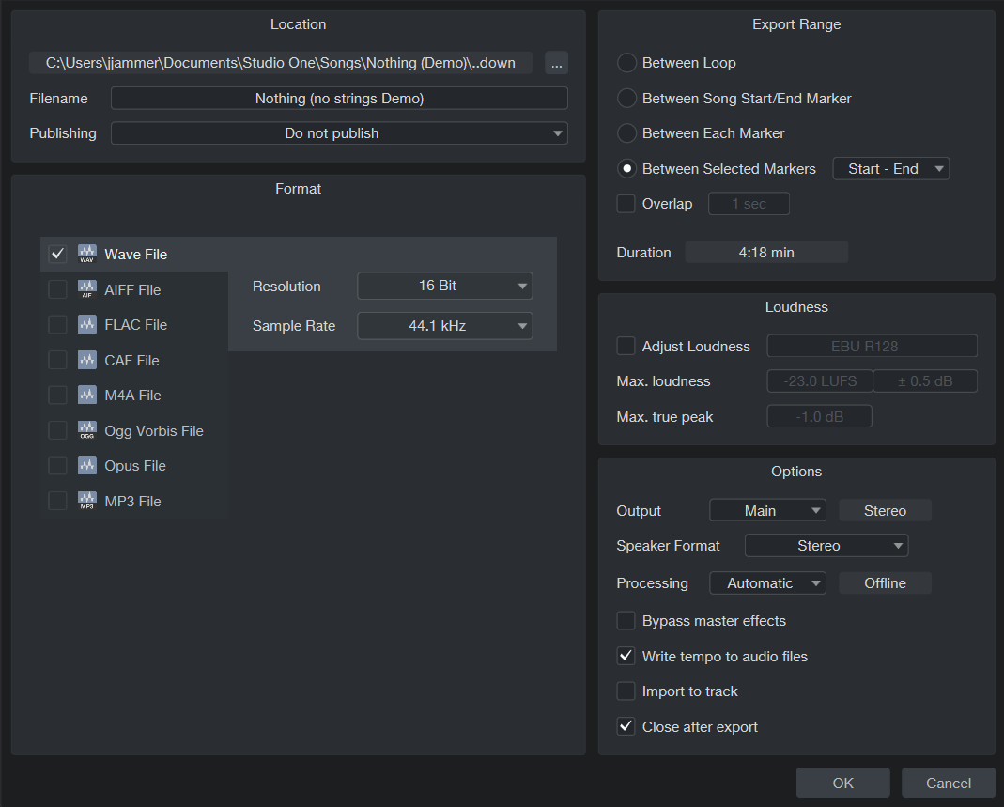Screen dimensions: 1004x807
Task: Open the Output Main dropdown
Action: pos(767,510)
